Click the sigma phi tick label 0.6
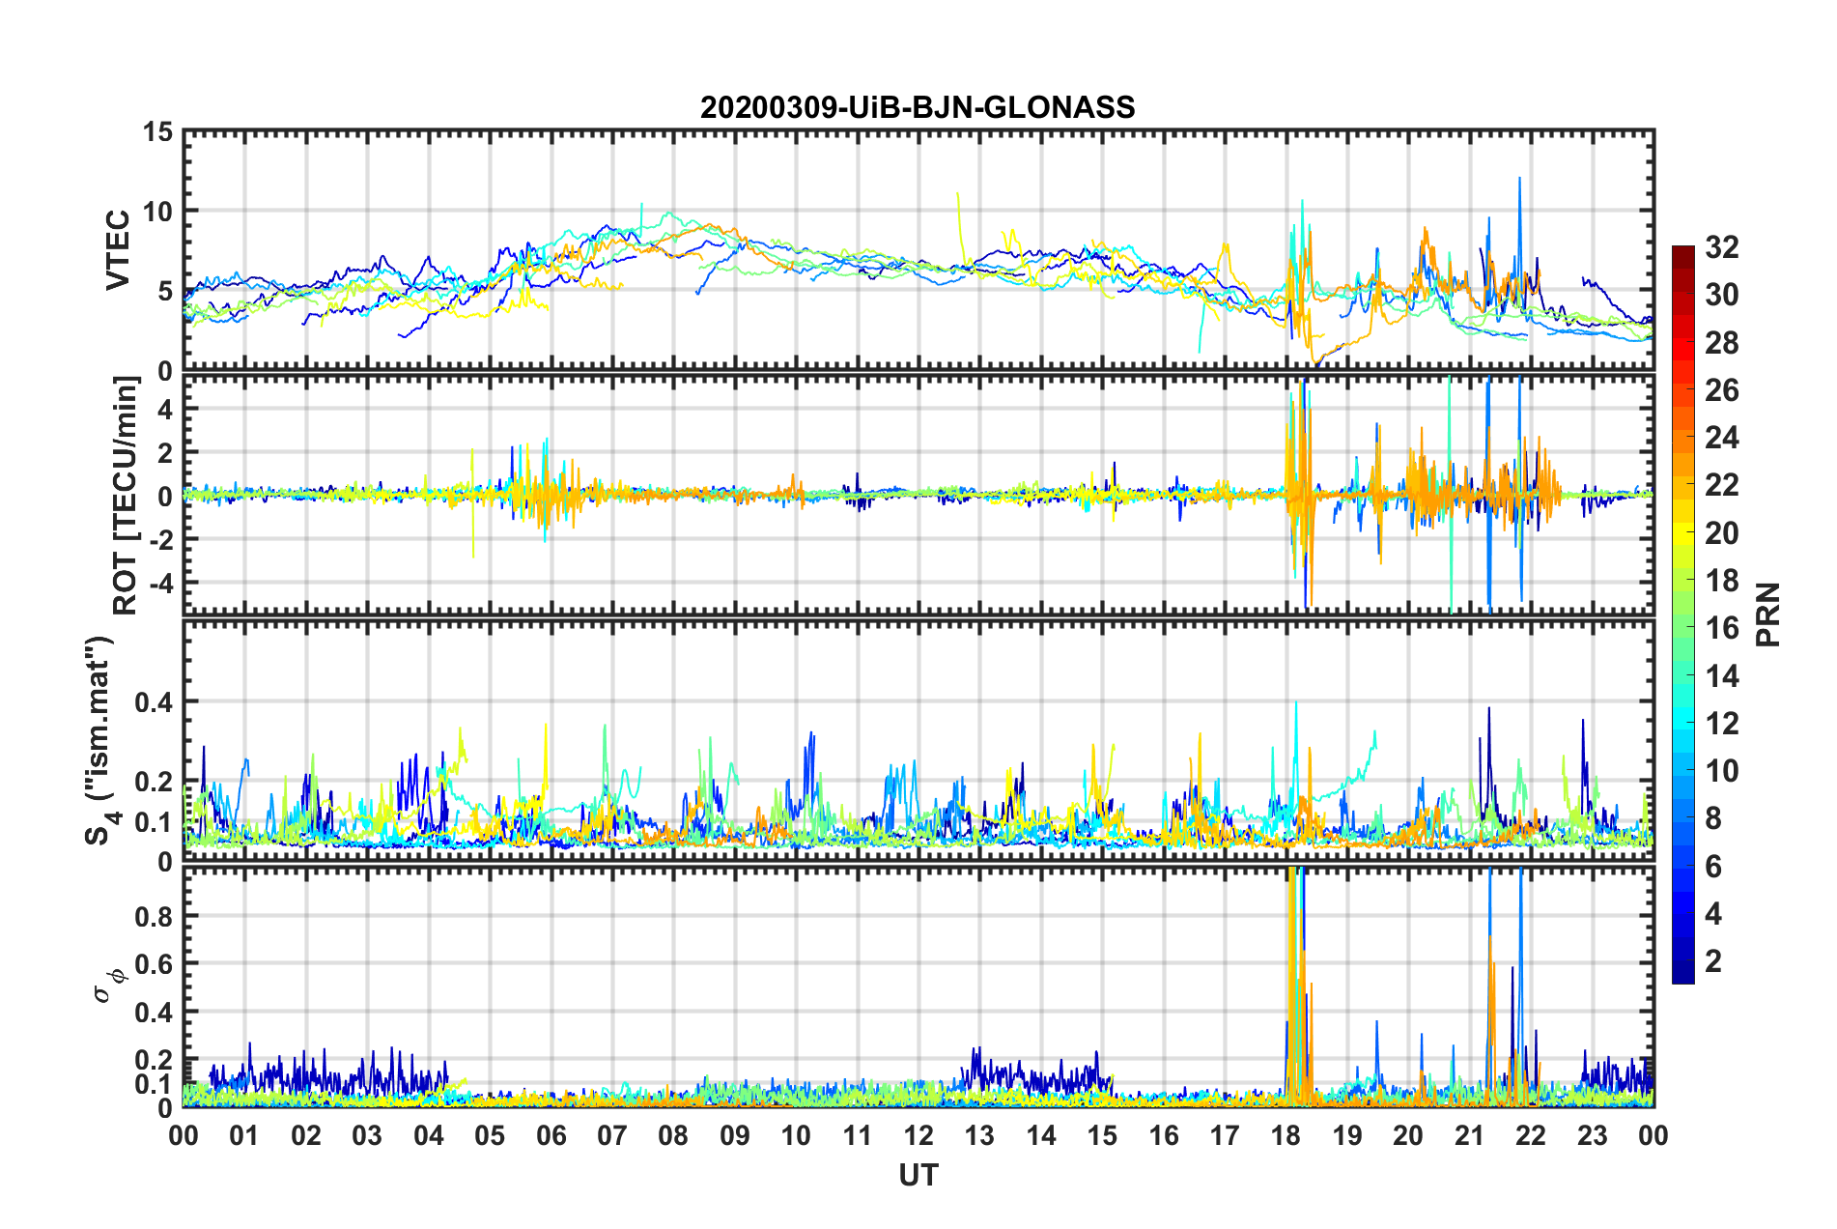 [x=154, y=964]
